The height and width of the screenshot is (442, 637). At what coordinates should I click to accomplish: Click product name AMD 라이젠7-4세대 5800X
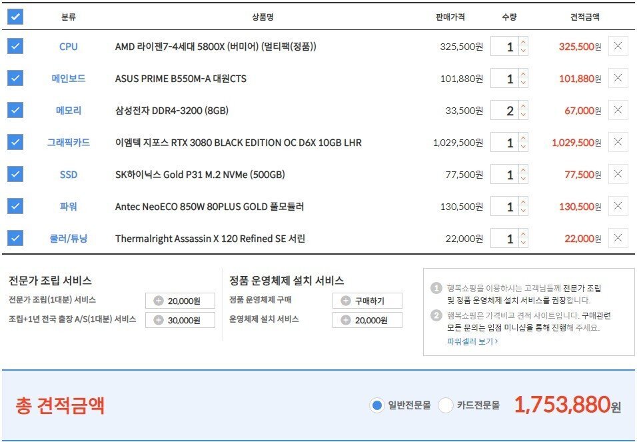(x=216, y=47)
